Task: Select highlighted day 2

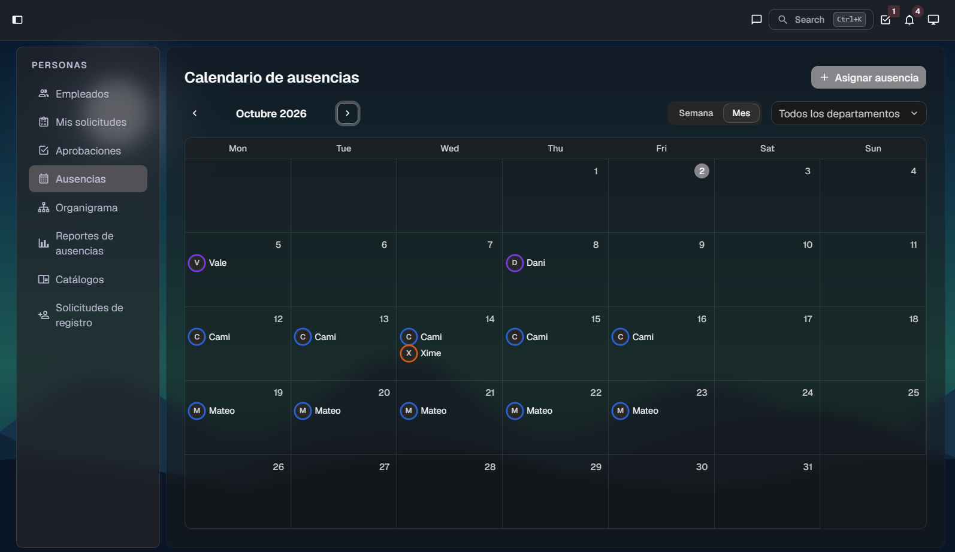Action: pyautogui.click(x=702, y=171)
